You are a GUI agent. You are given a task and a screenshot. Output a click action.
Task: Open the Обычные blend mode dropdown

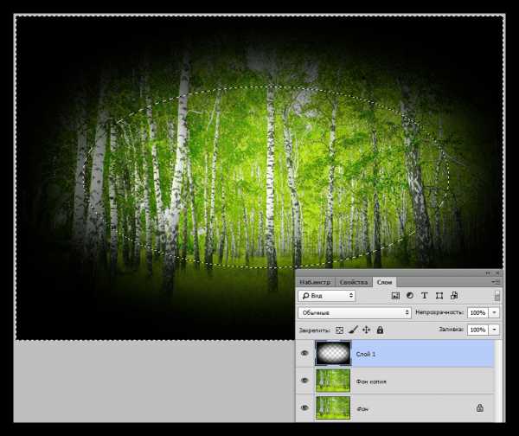[354, 312]
